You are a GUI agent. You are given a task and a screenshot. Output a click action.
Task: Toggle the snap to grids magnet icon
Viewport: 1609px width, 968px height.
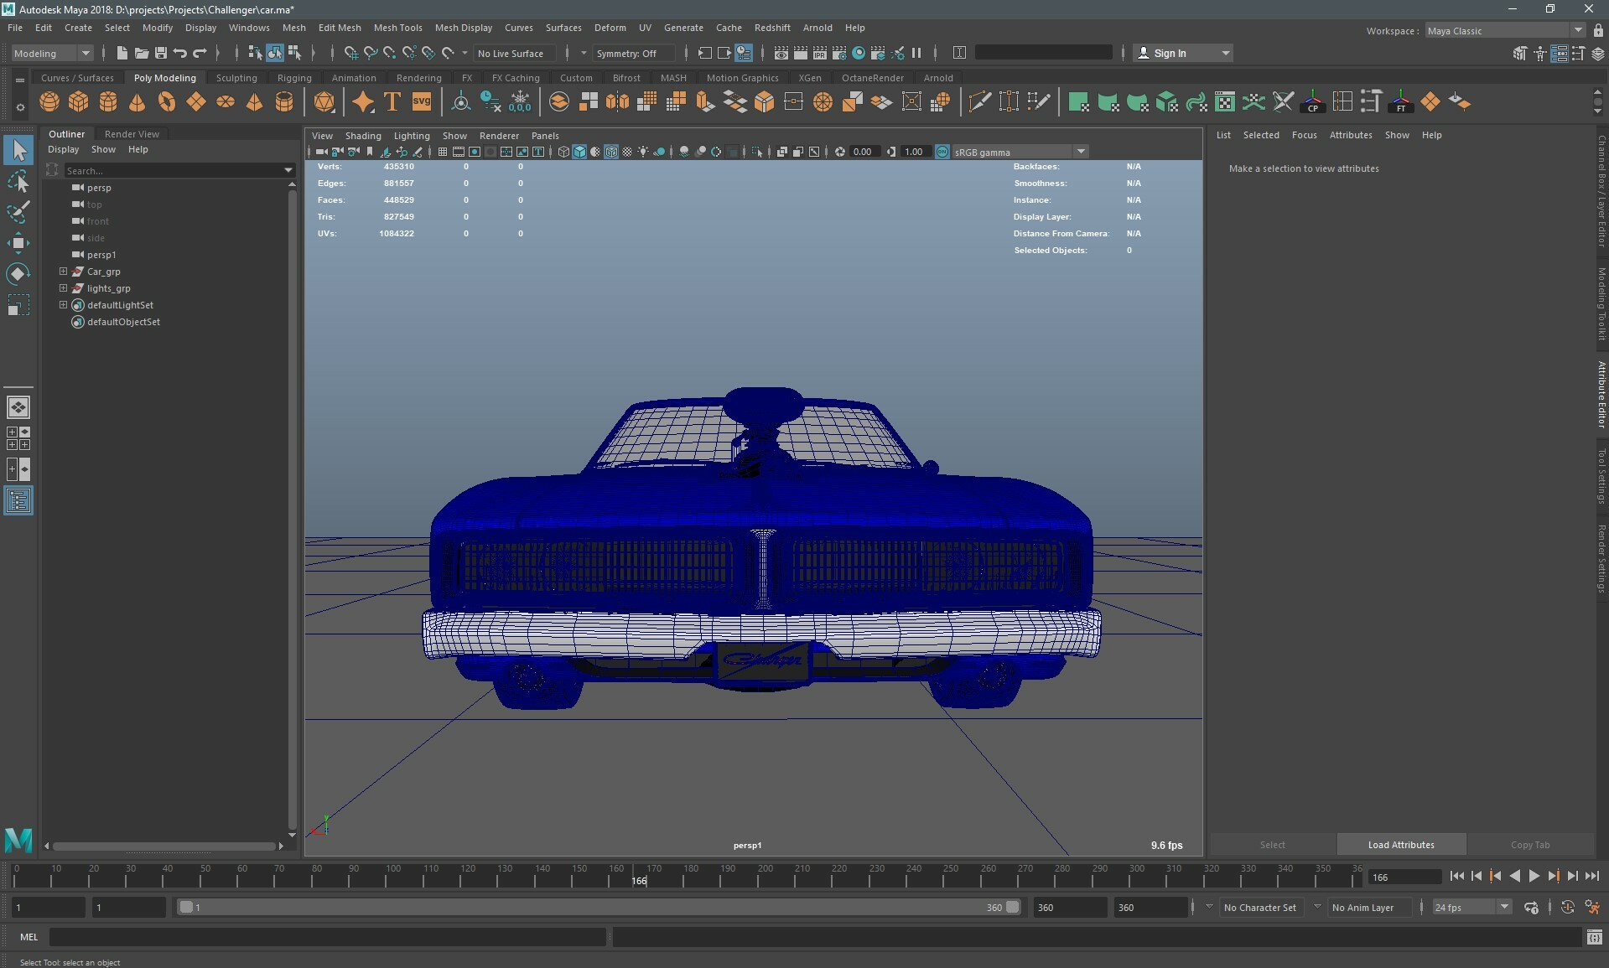[x=350, y=53]
